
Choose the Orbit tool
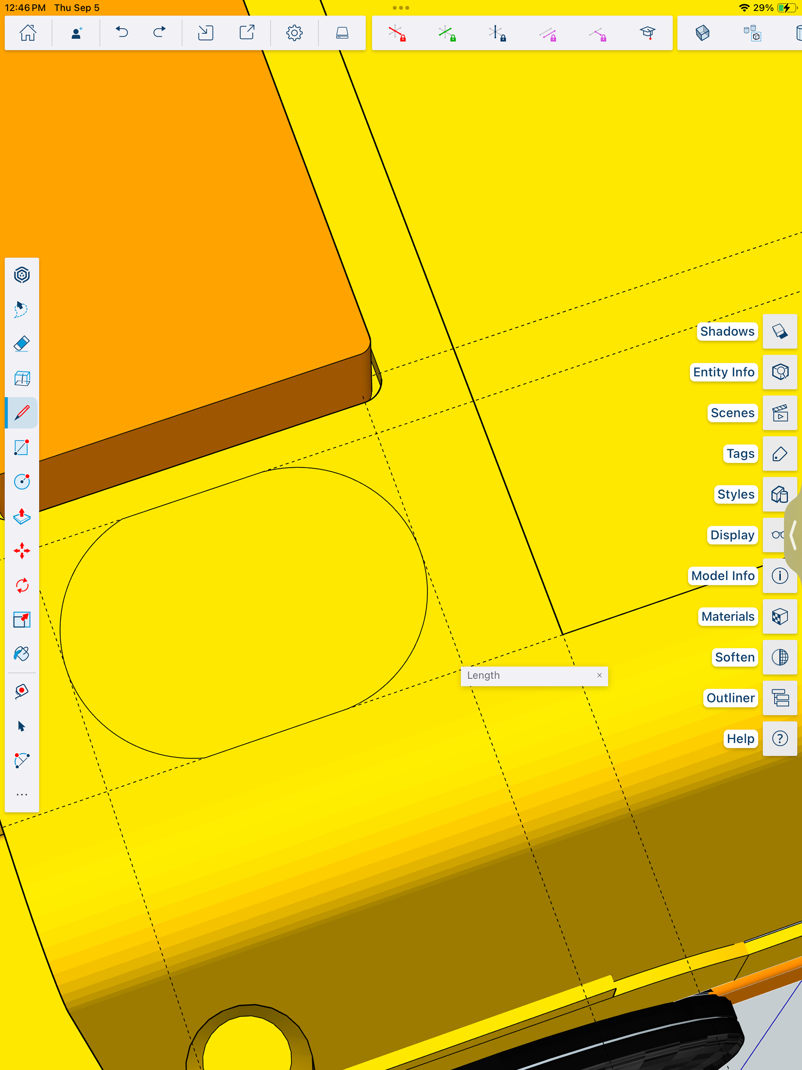pyautogui.click(x=22, y=275)
